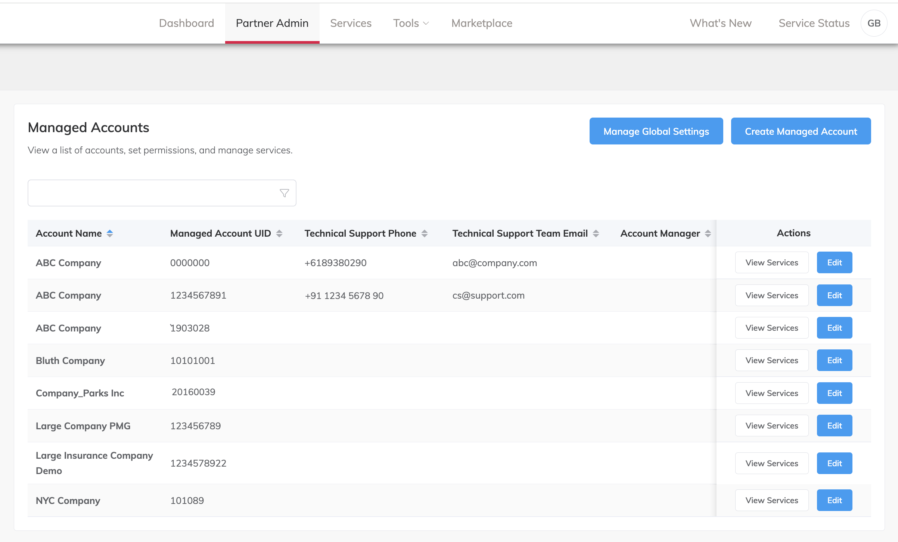Sort by Technical Support Team Email arrows
Viewport: 898px width, 542px height.
pos(596,233)
